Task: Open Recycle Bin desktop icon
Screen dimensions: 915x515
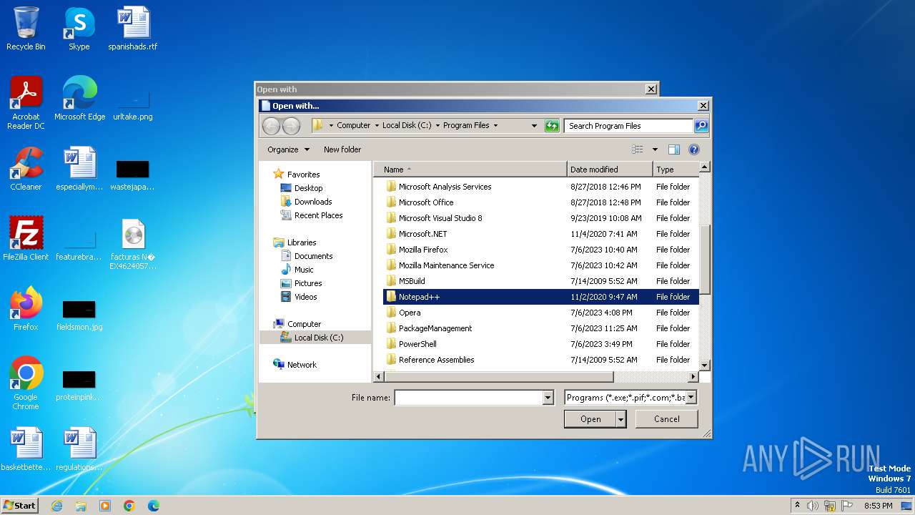Action: tap(26, 29)
